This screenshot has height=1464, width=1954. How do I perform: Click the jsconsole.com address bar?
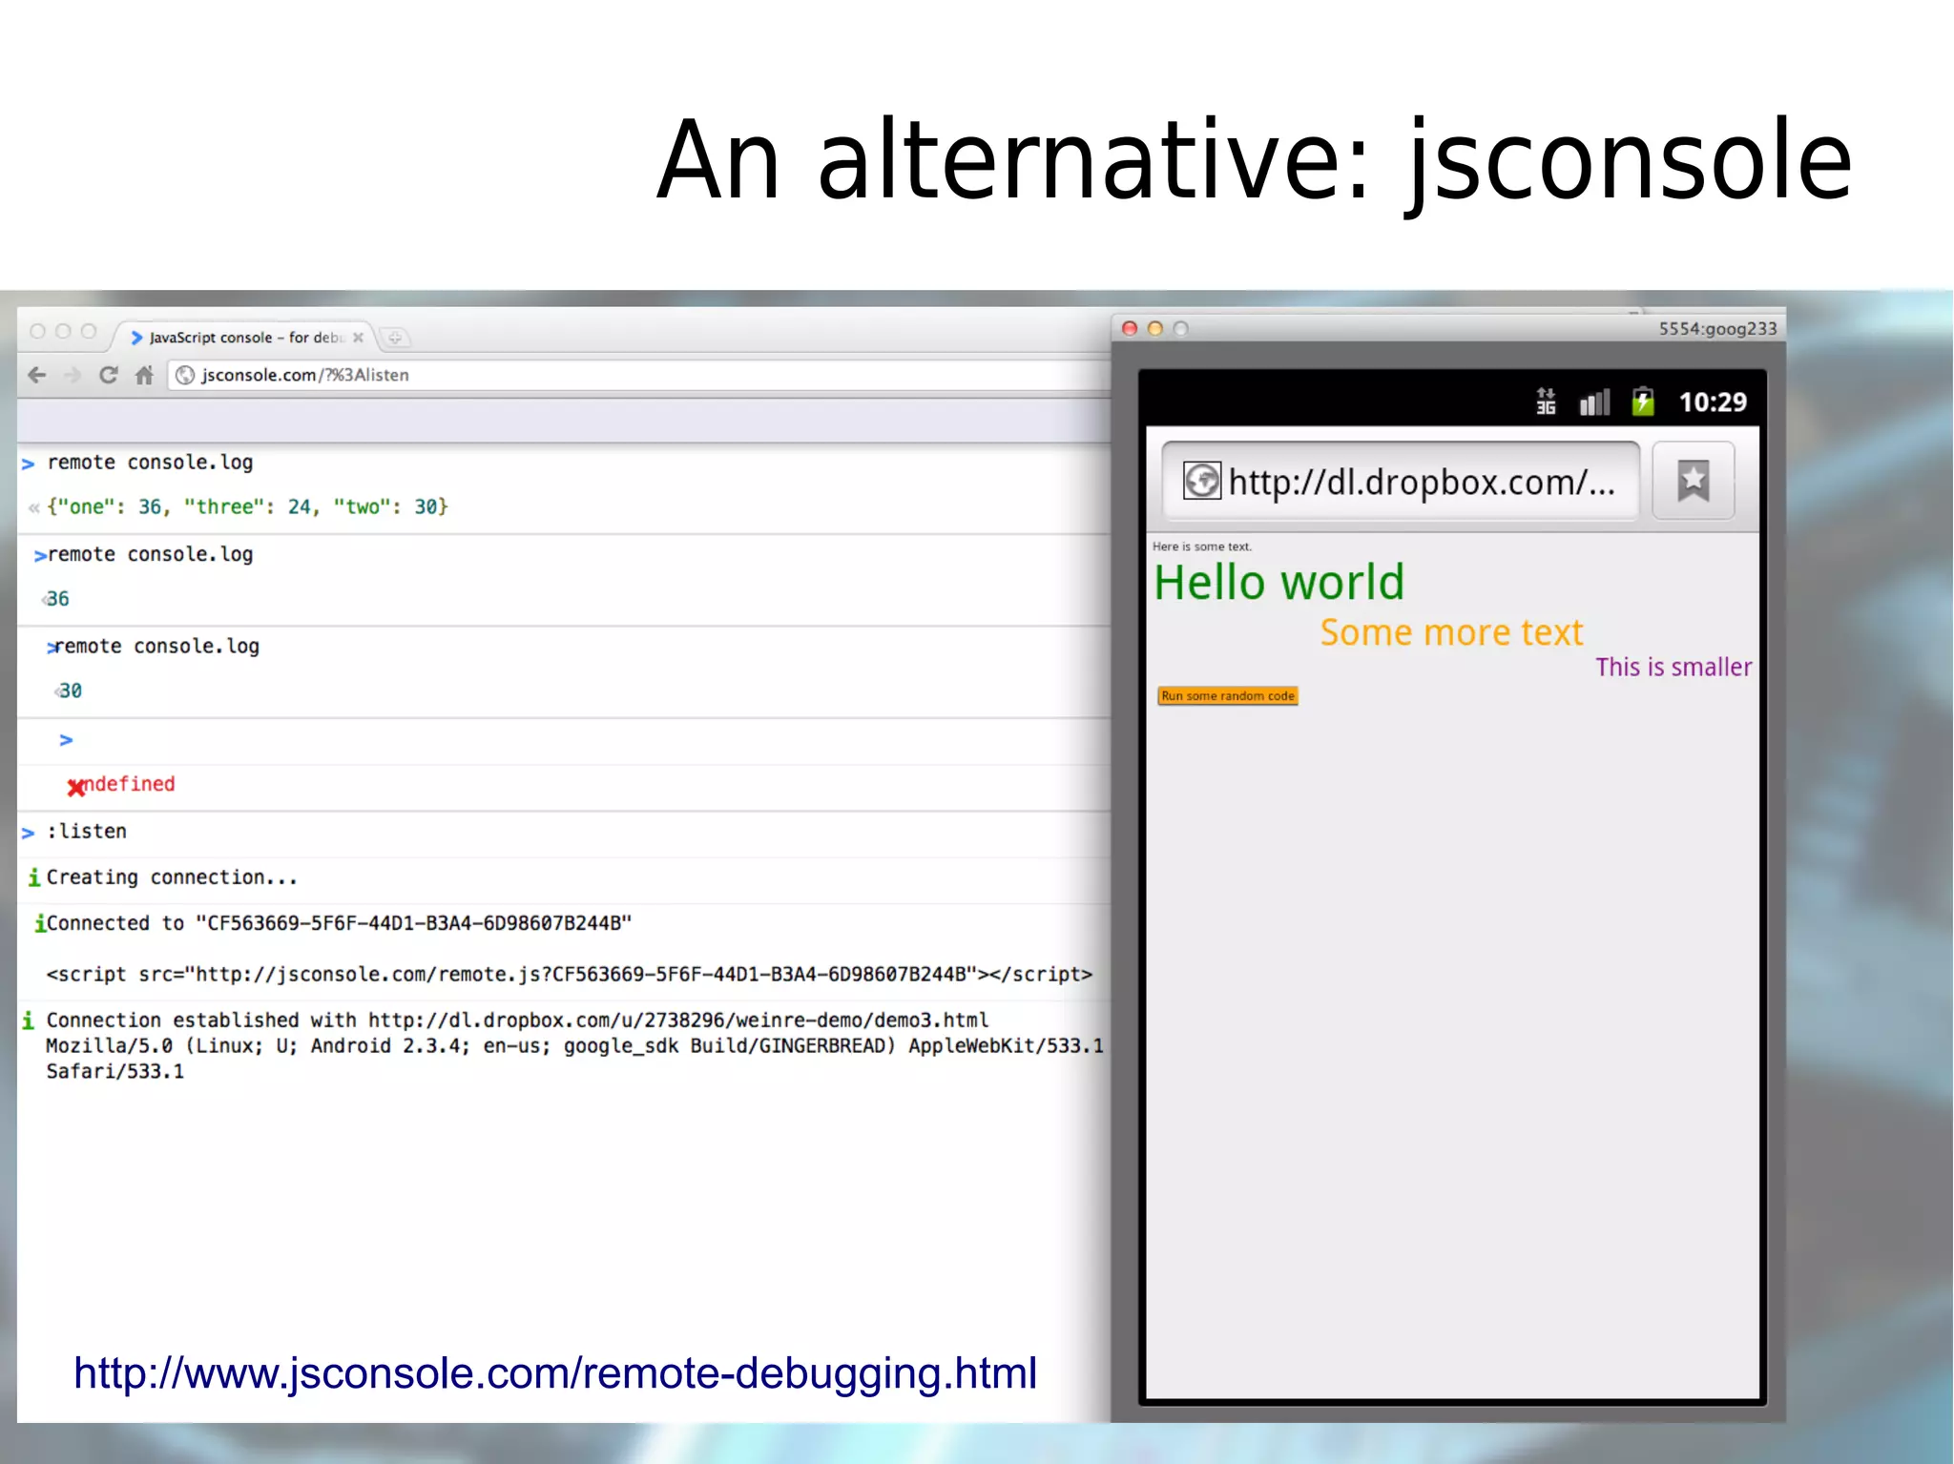tap(639, 375)
